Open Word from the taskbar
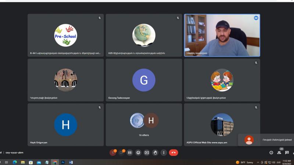The image size is (294, 165). (71, 162)
